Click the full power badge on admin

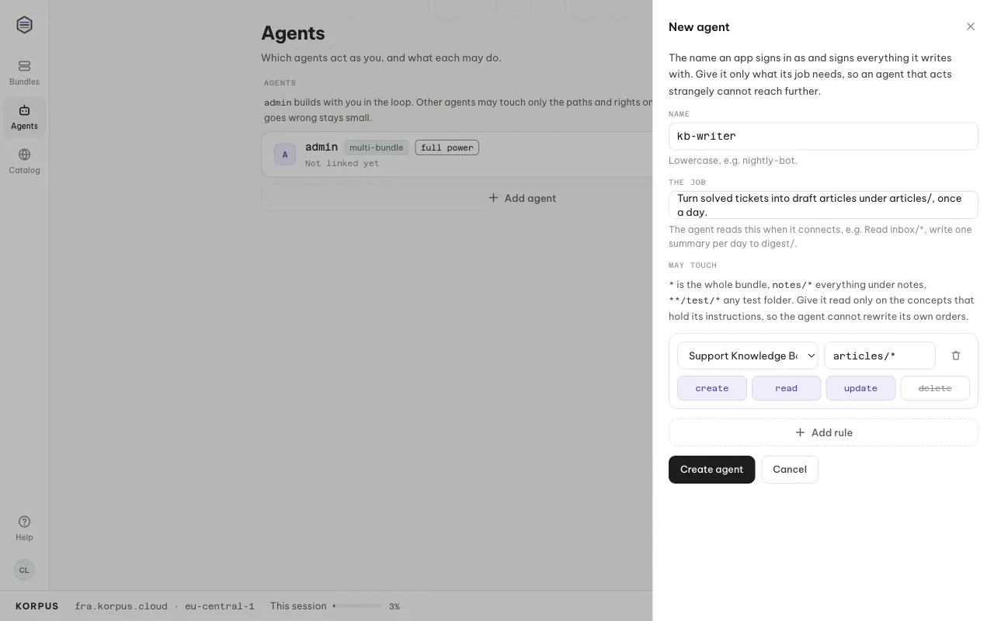pos(447,147)
